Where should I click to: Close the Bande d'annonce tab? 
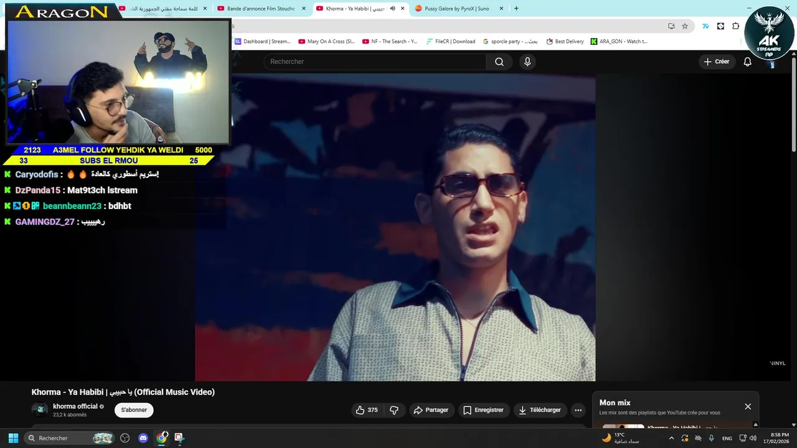point(304,9)
